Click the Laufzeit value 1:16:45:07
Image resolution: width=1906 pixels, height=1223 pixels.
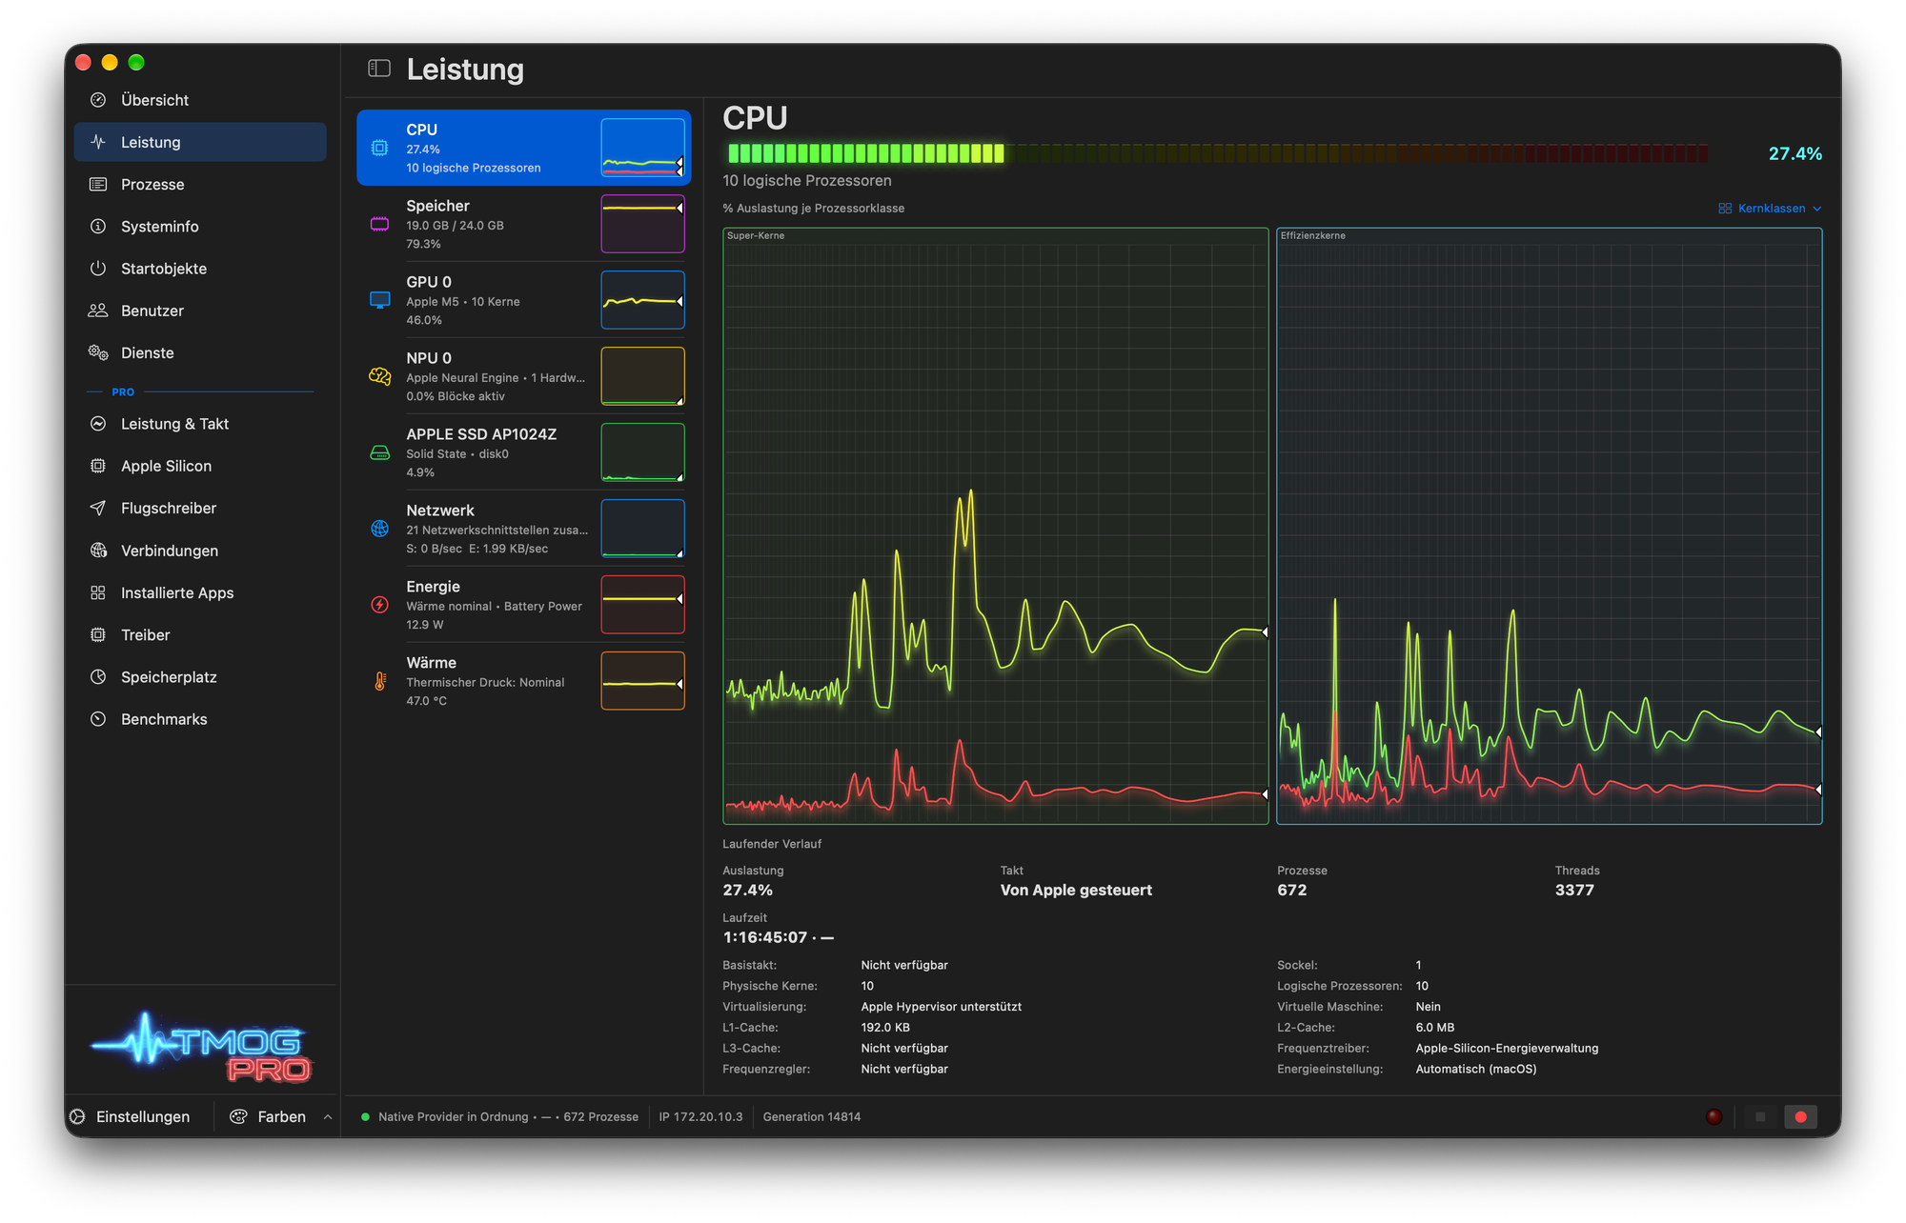point(765,937)
